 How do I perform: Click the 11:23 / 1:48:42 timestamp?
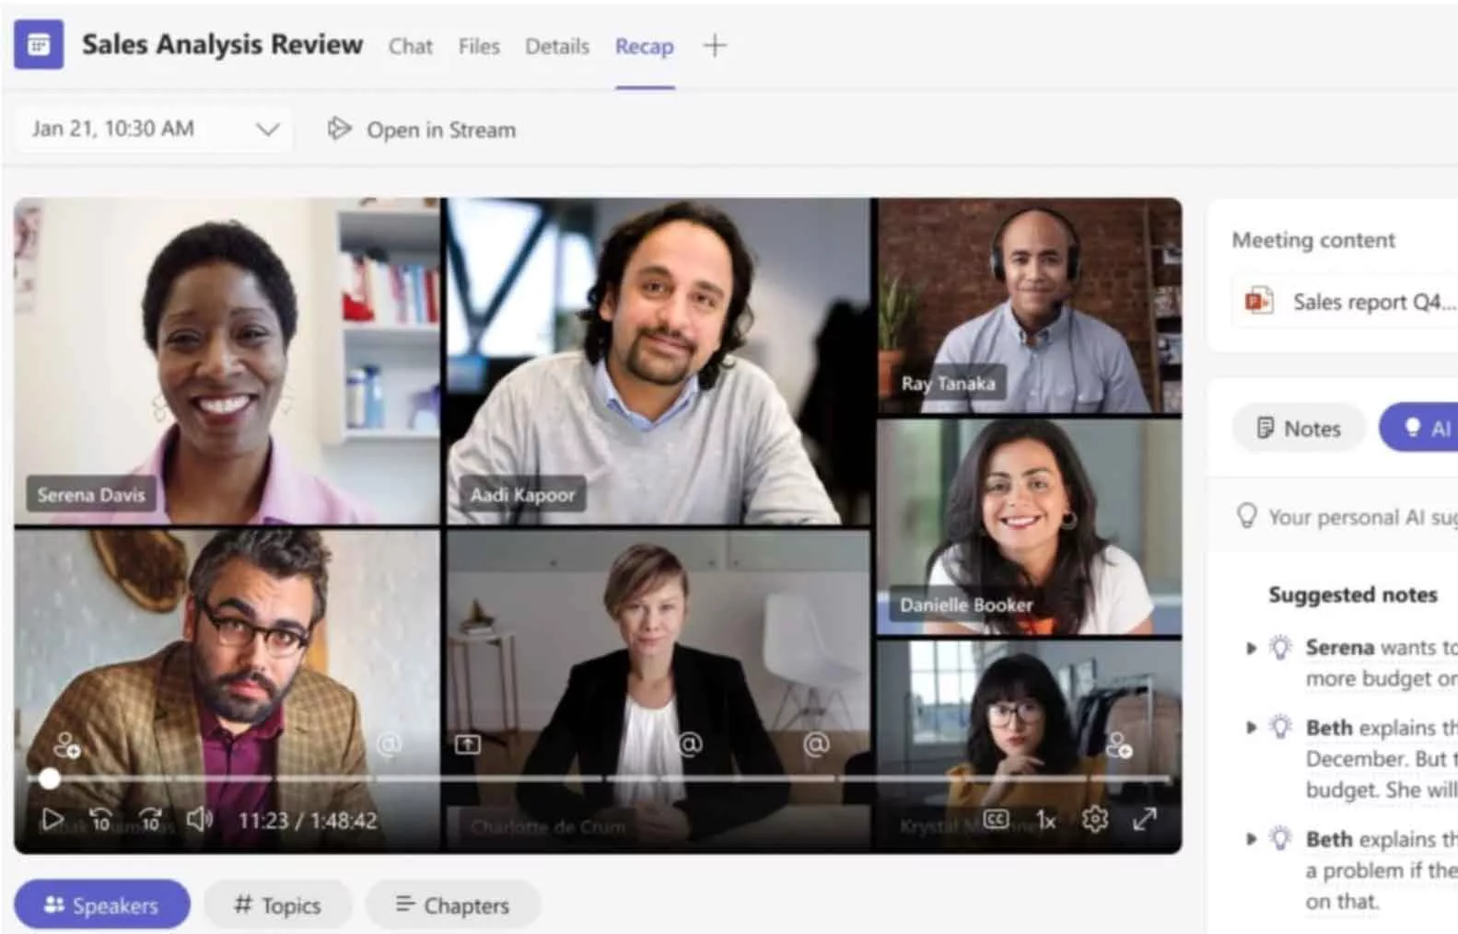[x=308, y=820]
